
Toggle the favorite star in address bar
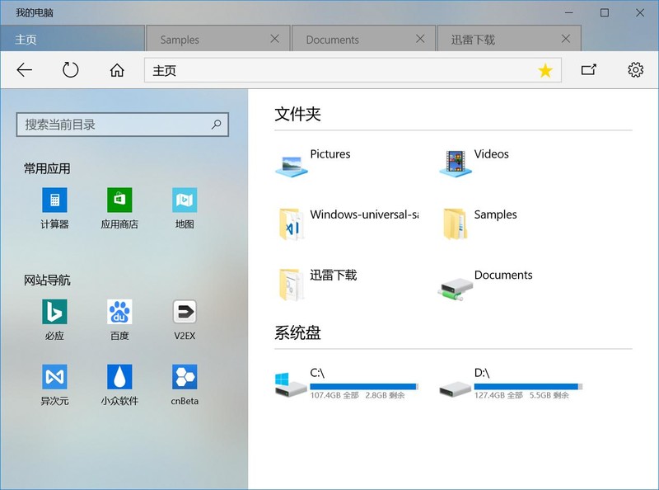point(544,70)
